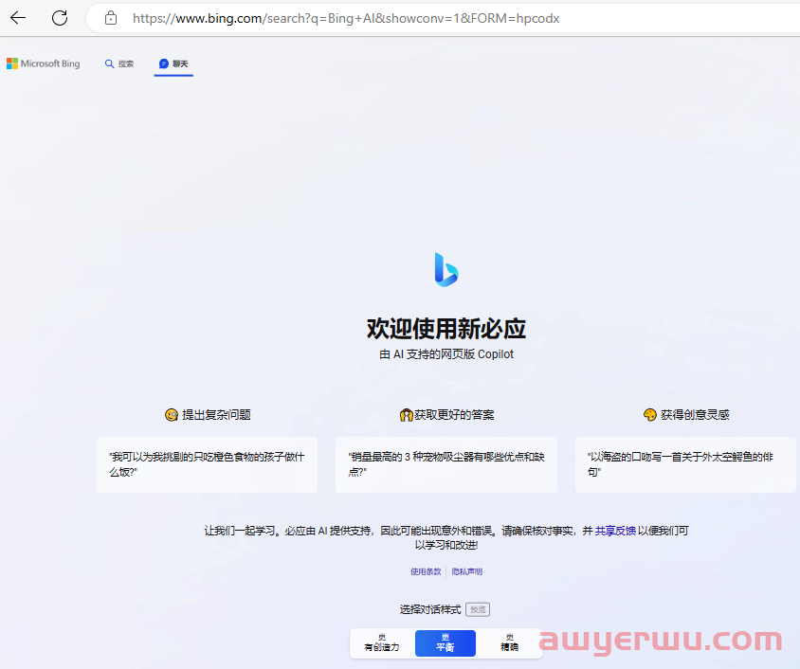800x669 pixels.
Task: Click the 由 AI 支持的网页版 Copilot subtitle
Action: tap(446, 354)
